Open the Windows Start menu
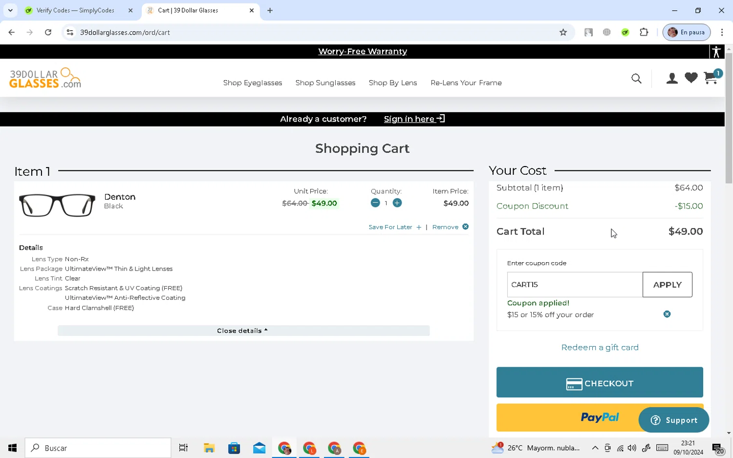 (12, 448)
